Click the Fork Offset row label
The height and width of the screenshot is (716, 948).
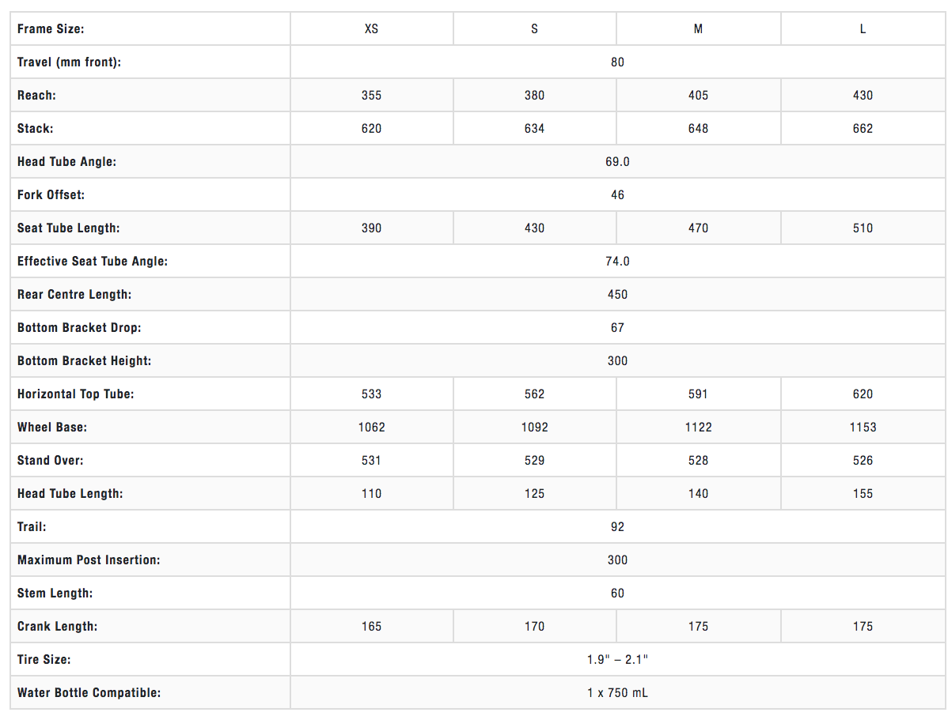(x=51, y=195)
